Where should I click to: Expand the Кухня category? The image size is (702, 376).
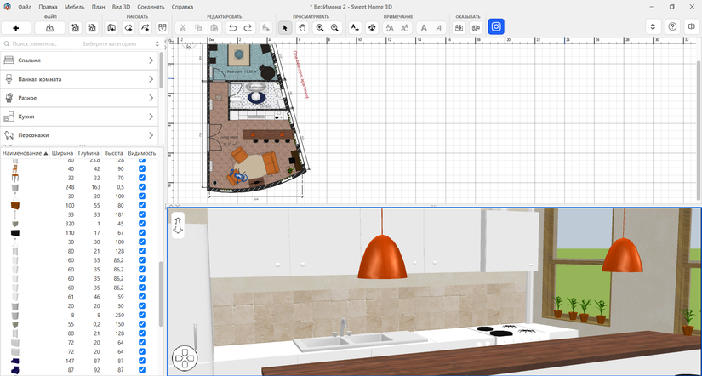[x=79, y=117]
